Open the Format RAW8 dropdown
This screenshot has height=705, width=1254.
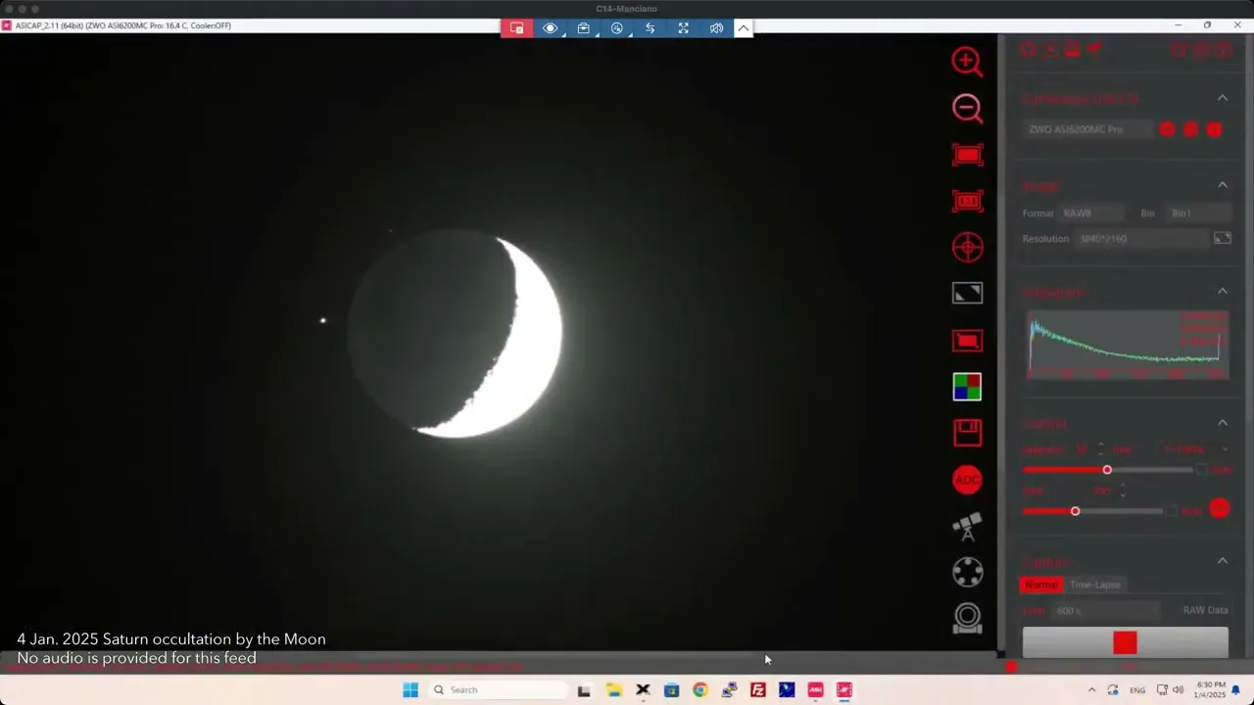1093,213
